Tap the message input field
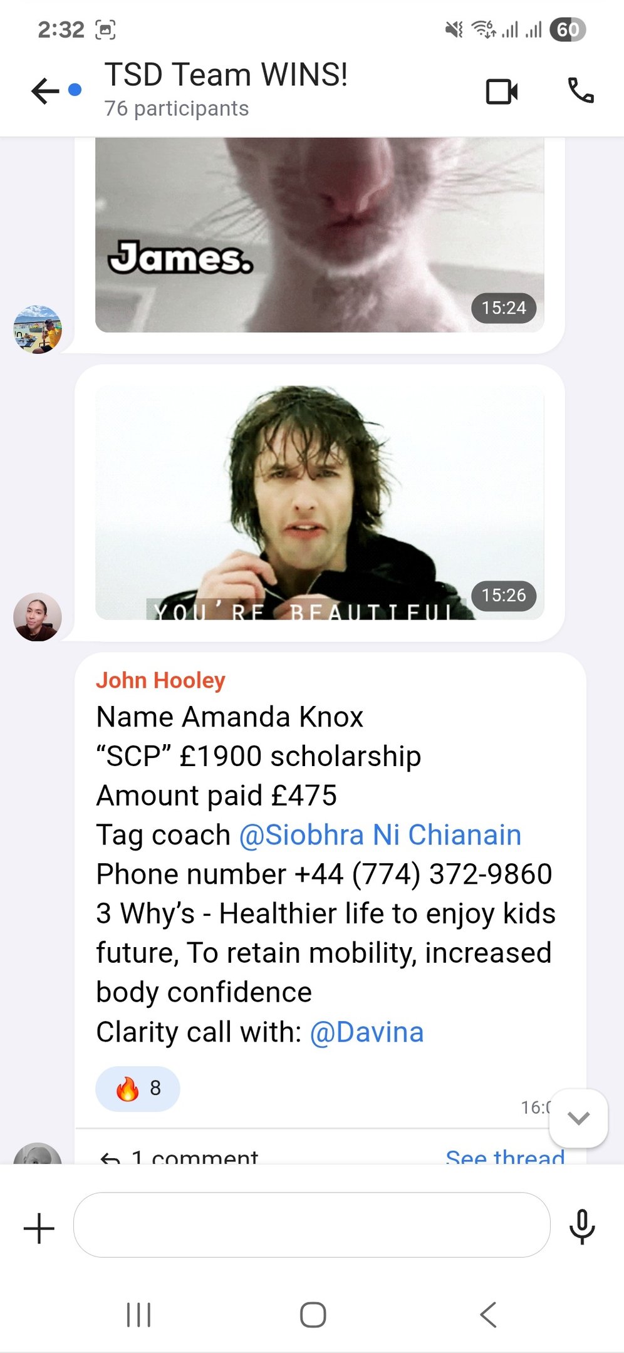Screen dimensions: 624x1353 pos(311,1225)
